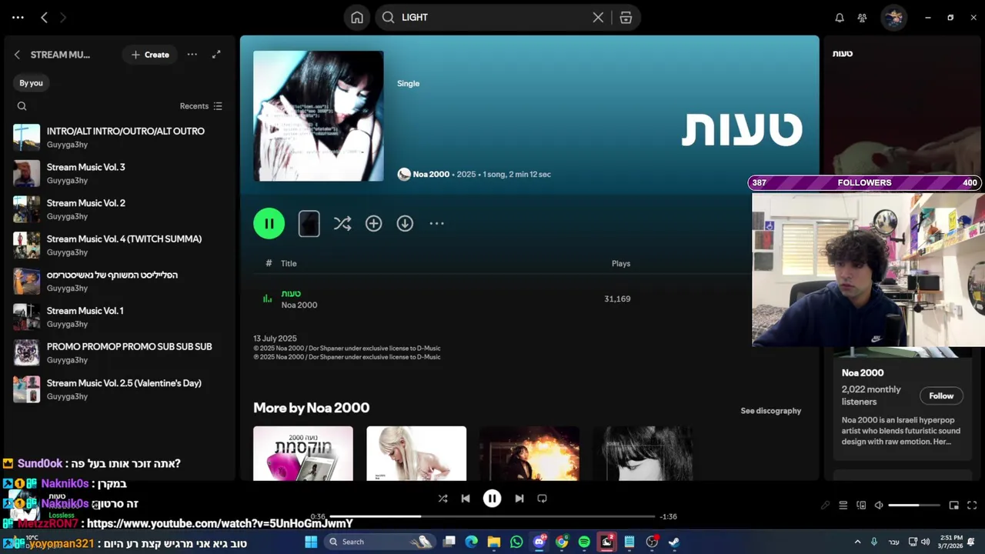Enter full screen player
The height and width of the screenshot is (554, 985).
pos(972,506)
